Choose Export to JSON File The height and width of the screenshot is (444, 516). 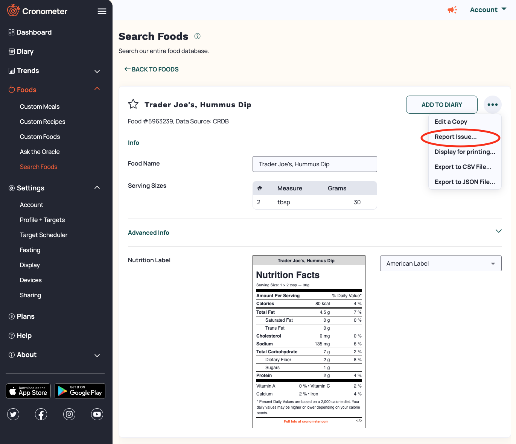pyautogui.click(x=465, y=182)
